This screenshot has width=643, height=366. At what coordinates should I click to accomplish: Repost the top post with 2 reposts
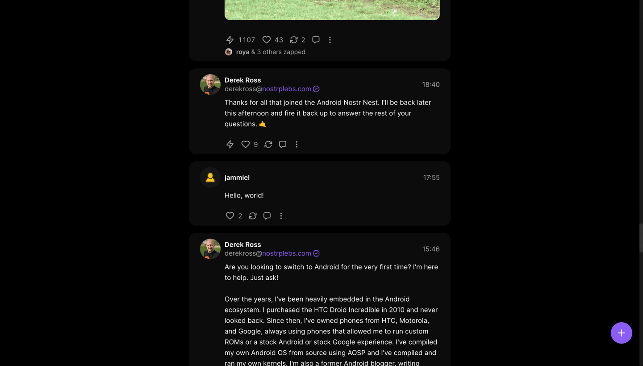[294, 40]
